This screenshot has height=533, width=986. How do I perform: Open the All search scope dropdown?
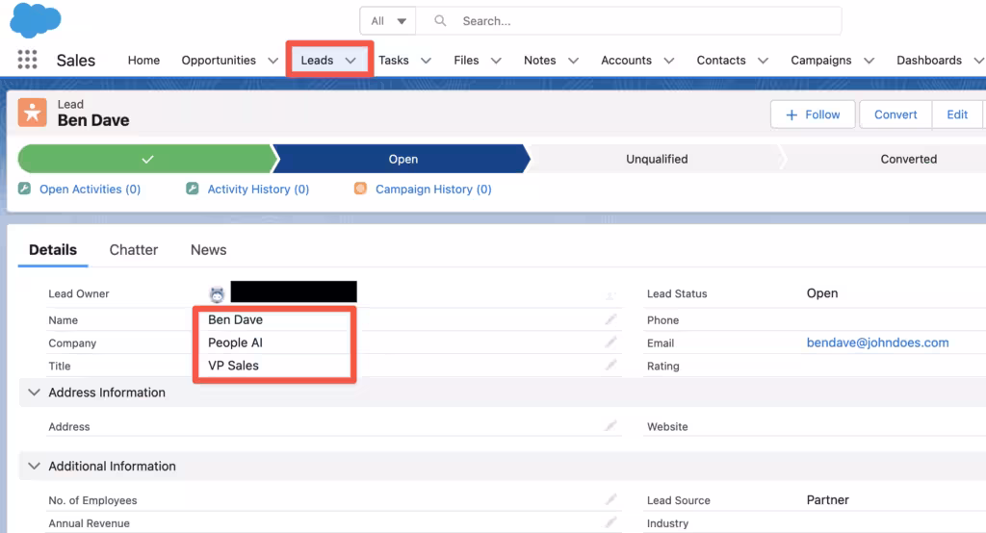click(388, 21)
